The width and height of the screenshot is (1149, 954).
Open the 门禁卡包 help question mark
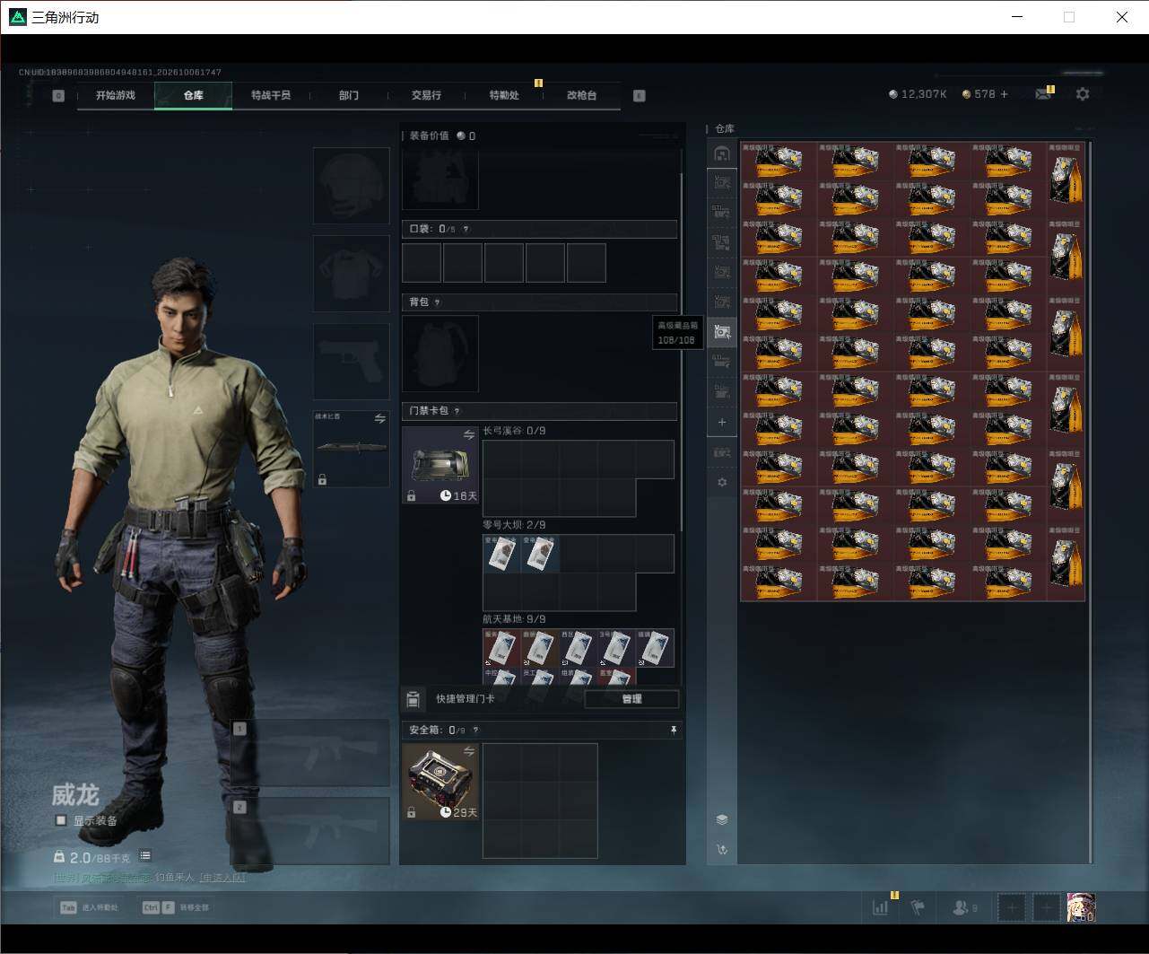point(457,412)
